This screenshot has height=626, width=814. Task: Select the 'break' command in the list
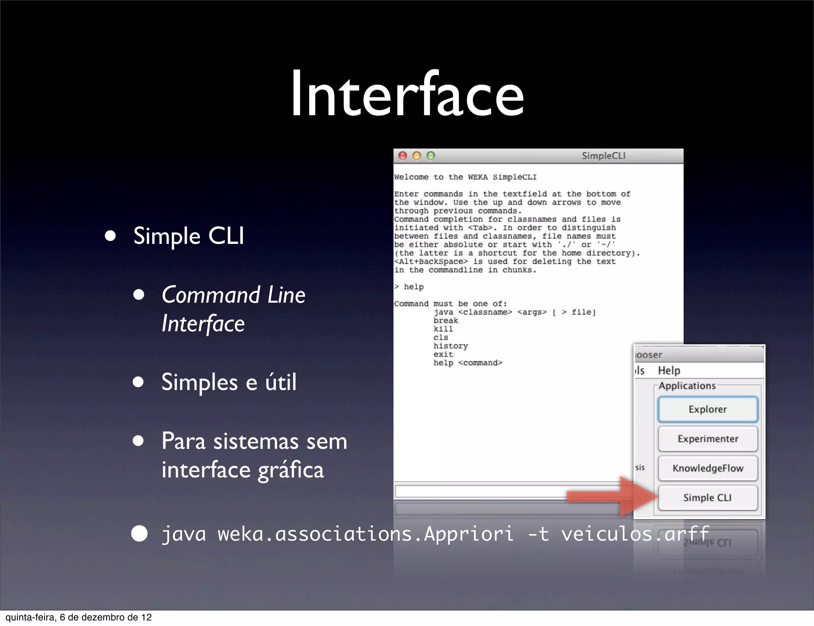click(x=446, y=321)
